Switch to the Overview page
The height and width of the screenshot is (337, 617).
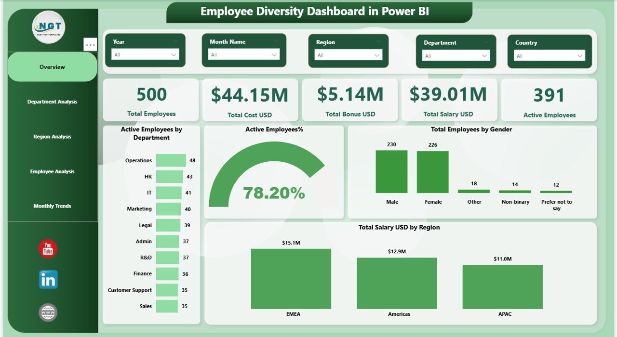pos(52,67)
